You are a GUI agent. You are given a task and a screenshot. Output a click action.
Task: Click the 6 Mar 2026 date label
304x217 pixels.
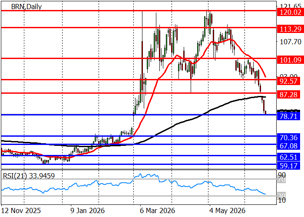pos(157,210)
